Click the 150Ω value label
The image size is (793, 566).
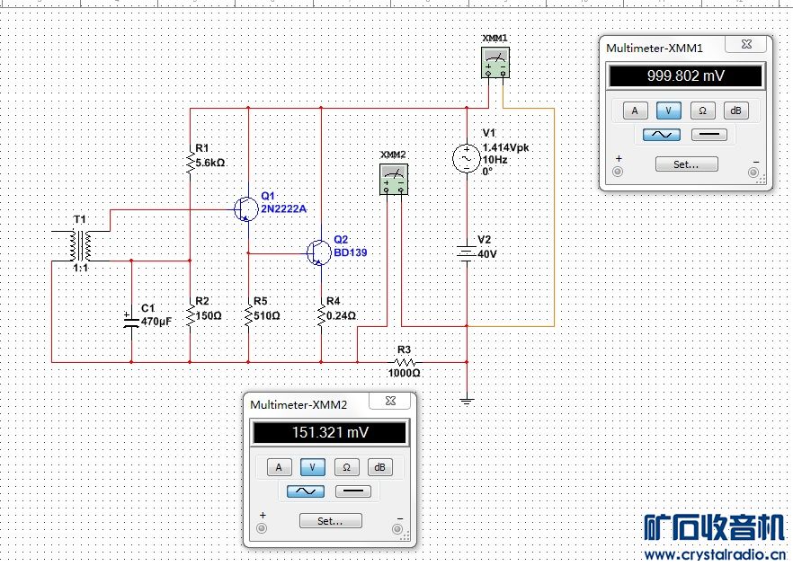(209, 316)
